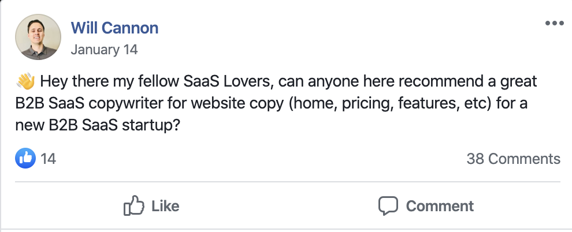Image resolution: width=572 pixels, height=232 pixels.
Task: Click the speech bubble Comment icon
Action: click(388, 206)
